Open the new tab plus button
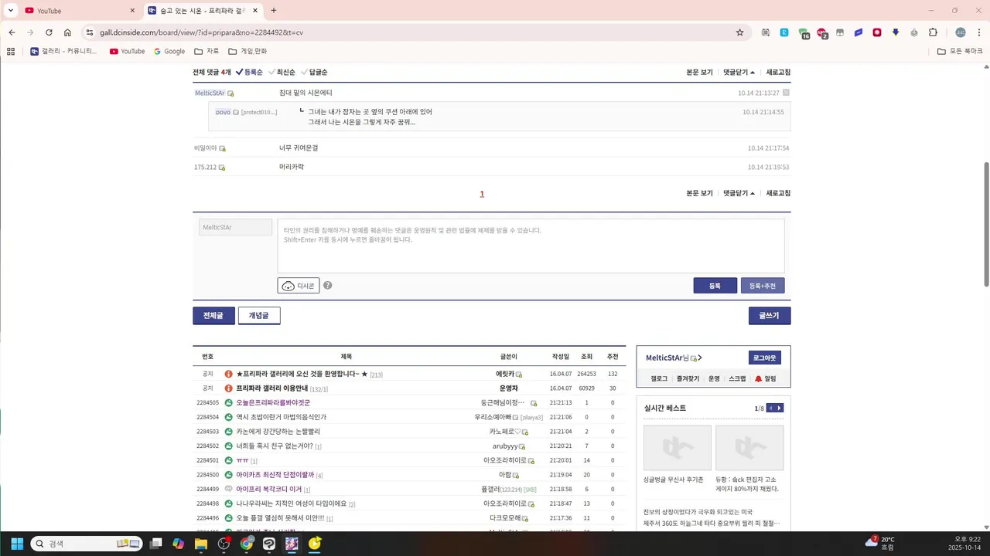 [x=273, y=10]
